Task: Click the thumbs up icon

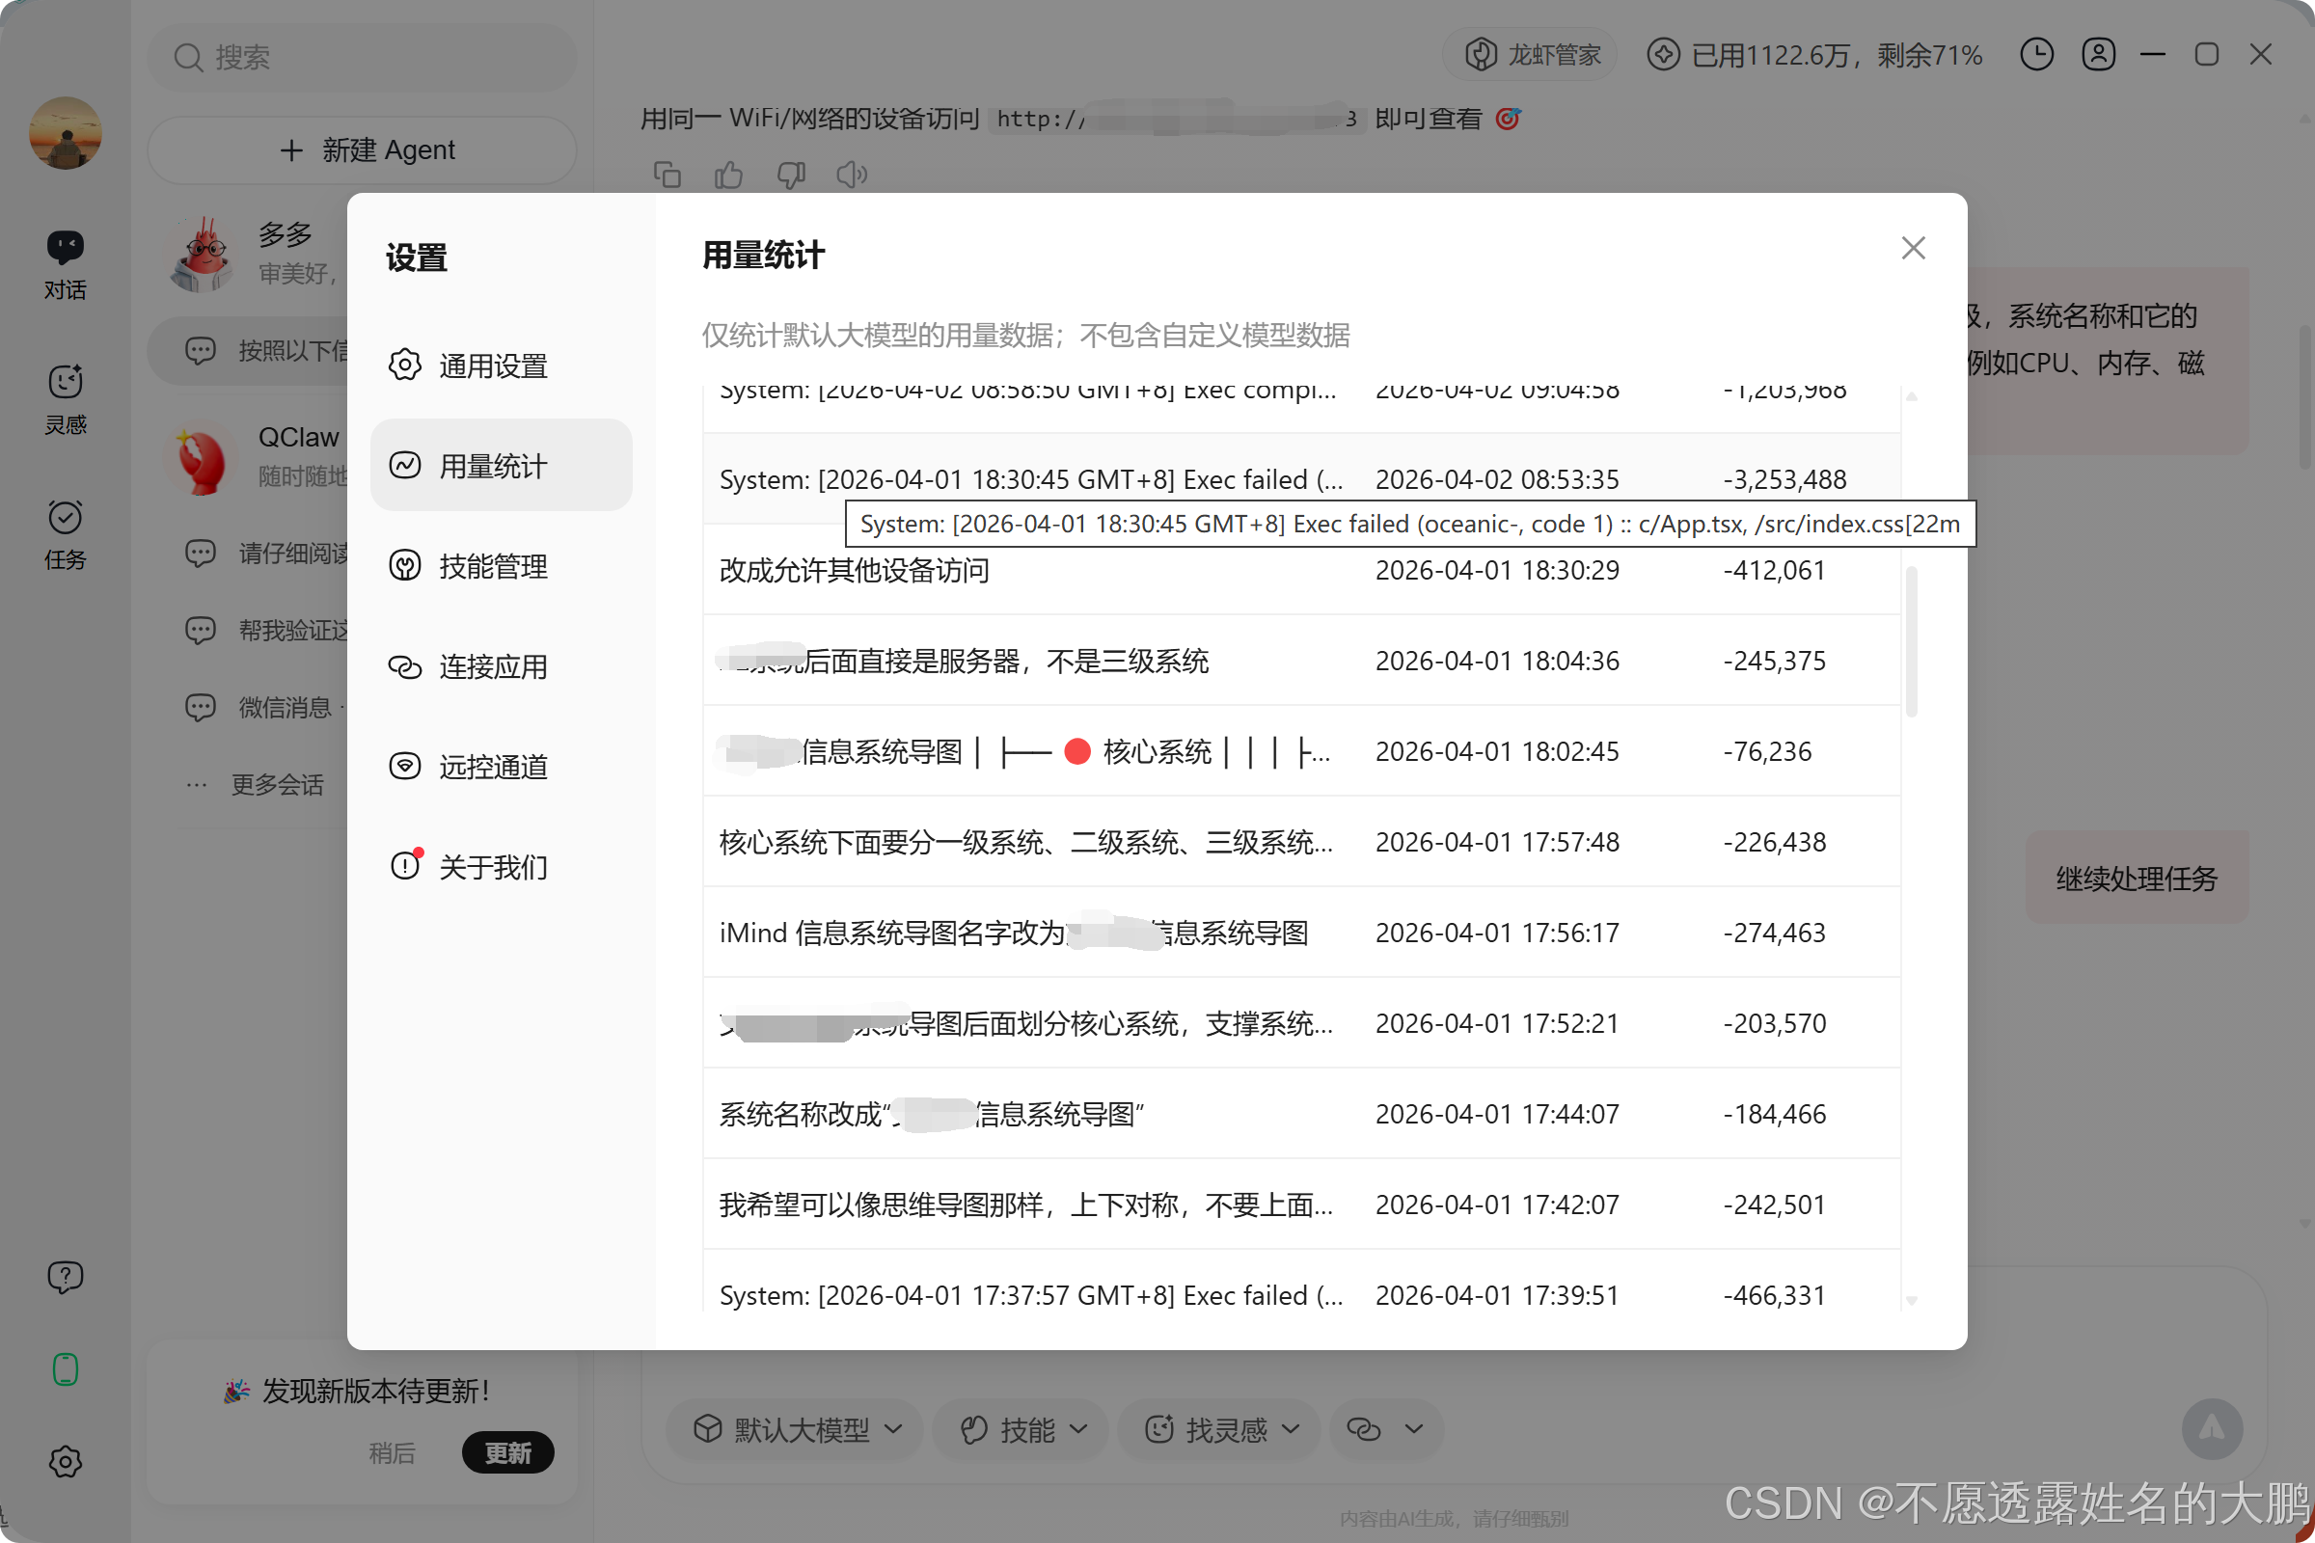Action: click(x=728, y=175)
